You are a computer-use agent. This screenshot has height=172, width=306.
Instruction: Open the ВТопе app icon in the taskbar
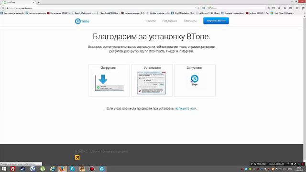click(x=102, y=169)
